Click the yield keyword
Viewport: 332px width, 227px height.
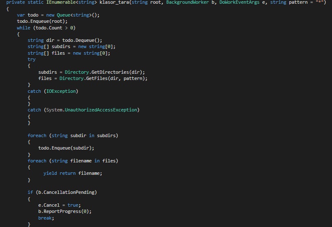pyautogui.click(x=50, y=173)
